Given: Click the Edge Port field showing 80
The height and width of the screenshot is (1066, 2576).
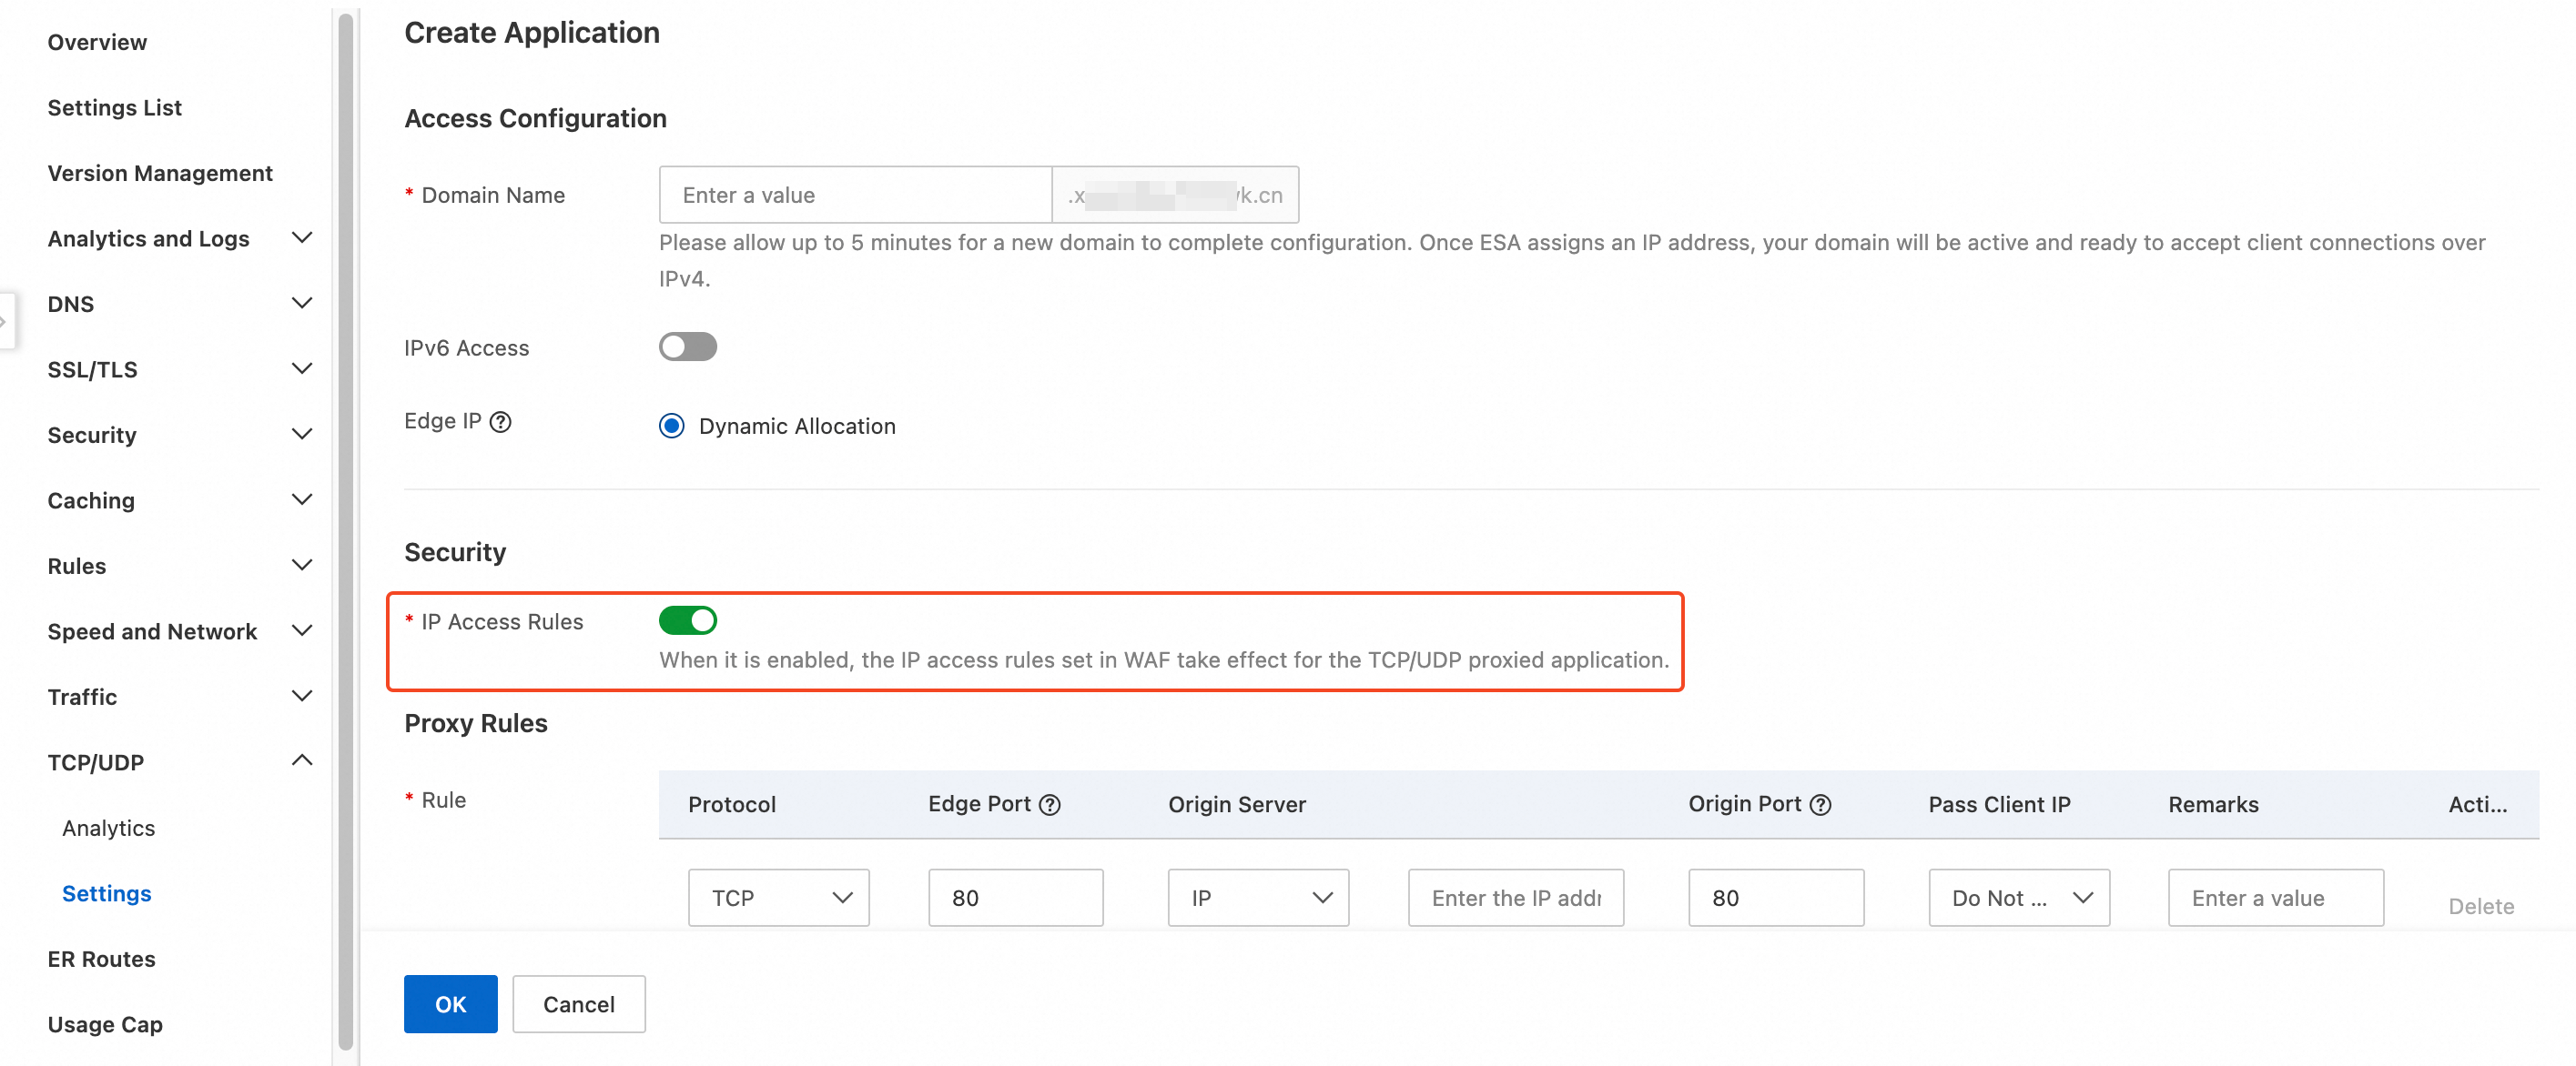Looking at the screenshot, I should [x=1015, y=897].
